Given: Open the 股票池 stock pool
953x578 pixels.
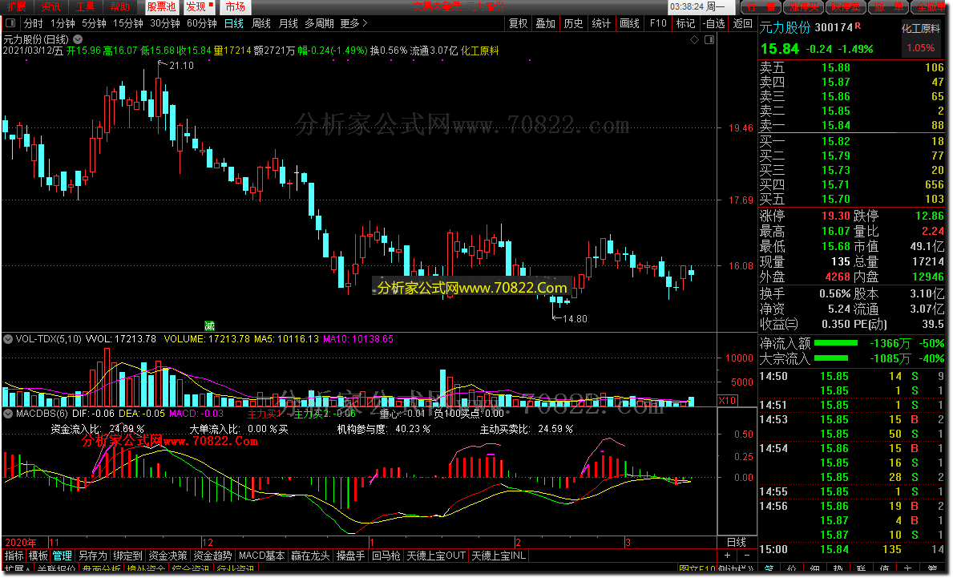Looking at the screenshot, I should click(162, 6).
